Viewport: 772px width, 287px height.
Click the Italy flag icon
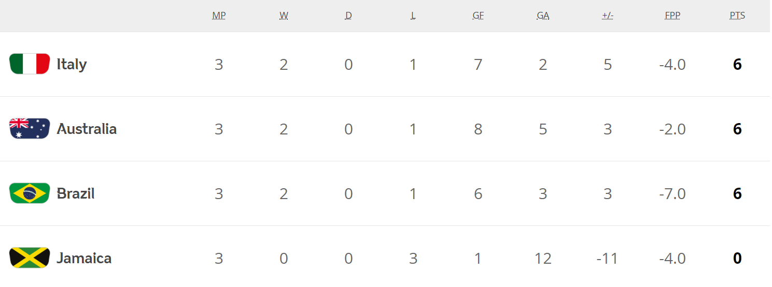[x=30, y=64]
